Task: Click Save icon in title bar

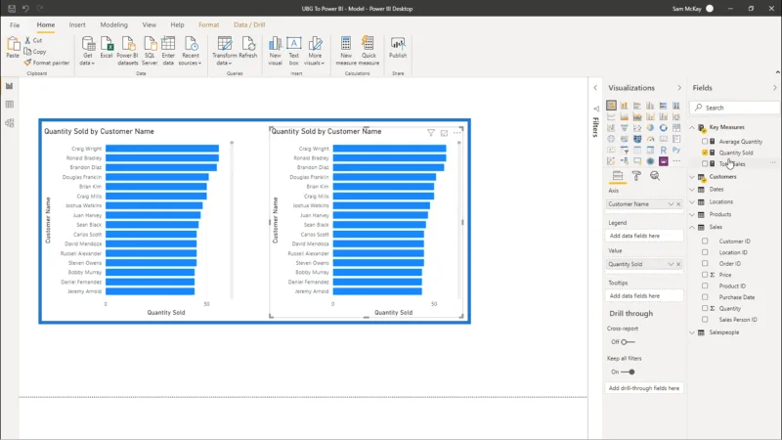Action: (12, 9)
